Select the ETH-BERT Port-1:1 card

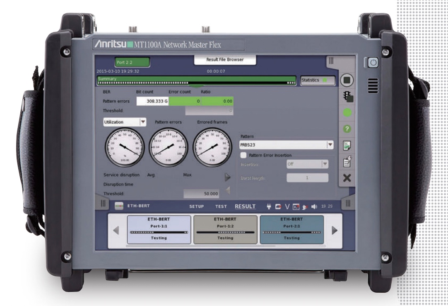click(x=159, y=230)
